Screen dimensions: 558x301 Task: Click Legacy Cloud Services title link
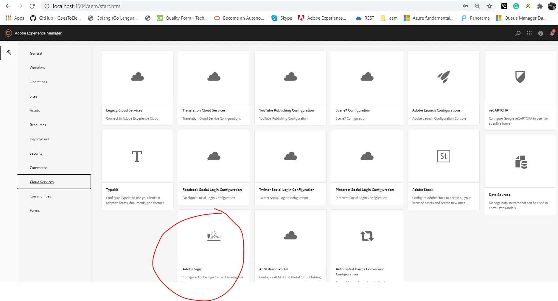124,110
